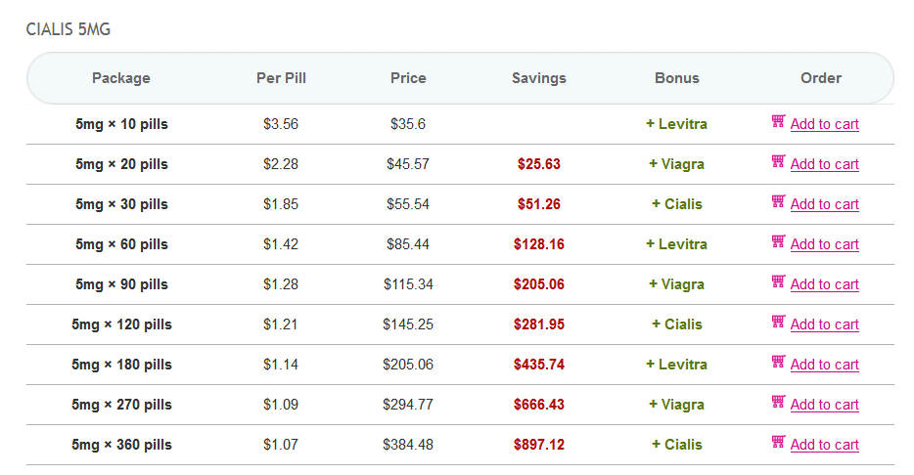914x475 pixels.
Task: Add 10 pills package to cart link
Action: click(x=824, y=124)
